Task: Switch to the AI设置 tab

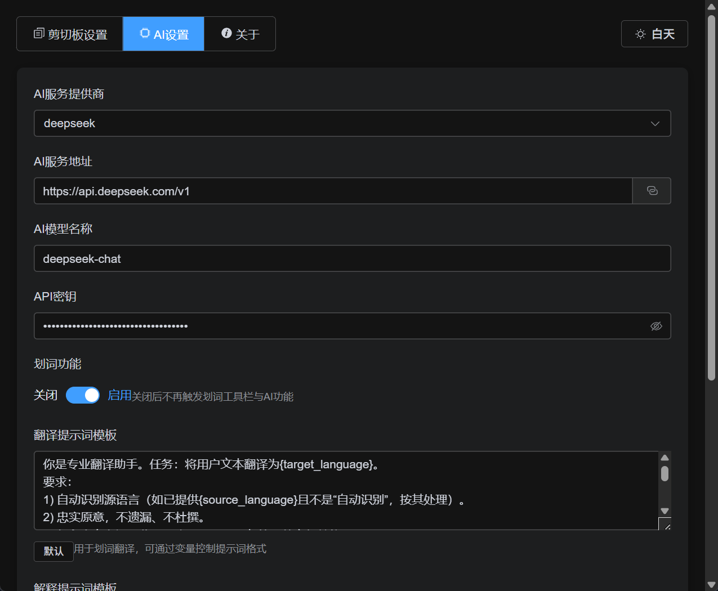Action: [x=163, y=34]
